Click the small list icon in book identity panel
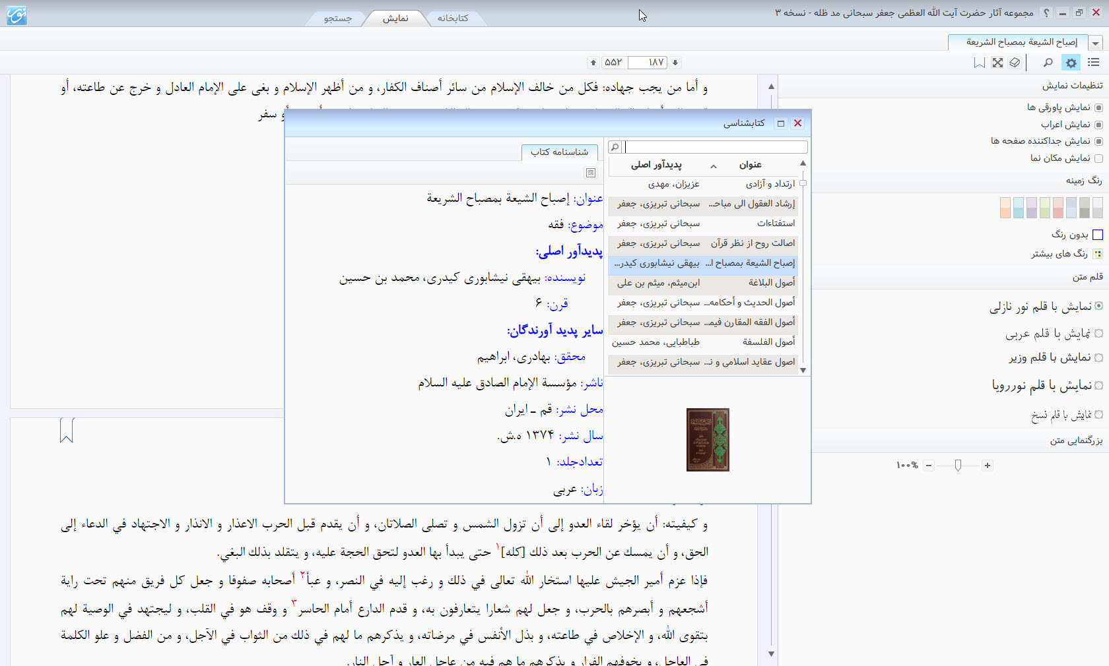 pos(591,173)
